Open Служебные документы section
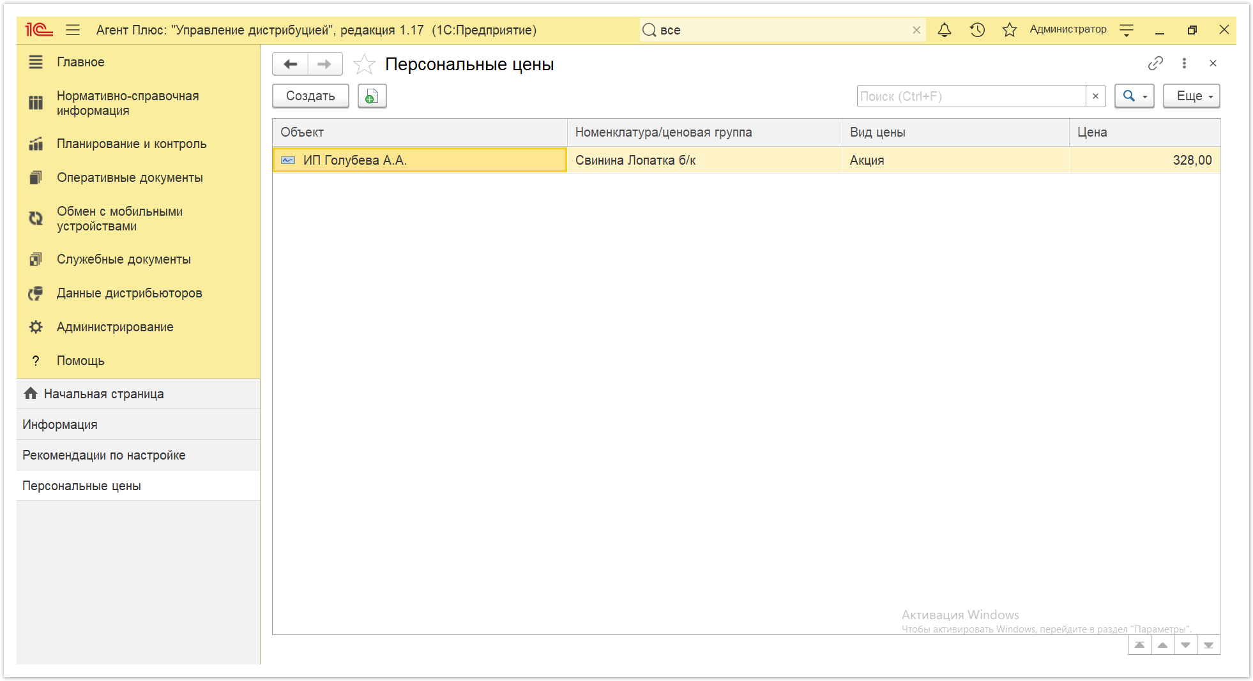 [x=138, y=259]
